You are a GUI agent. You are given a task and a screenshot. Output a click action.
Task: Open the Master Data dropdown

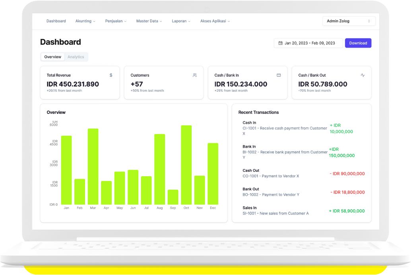149,21
